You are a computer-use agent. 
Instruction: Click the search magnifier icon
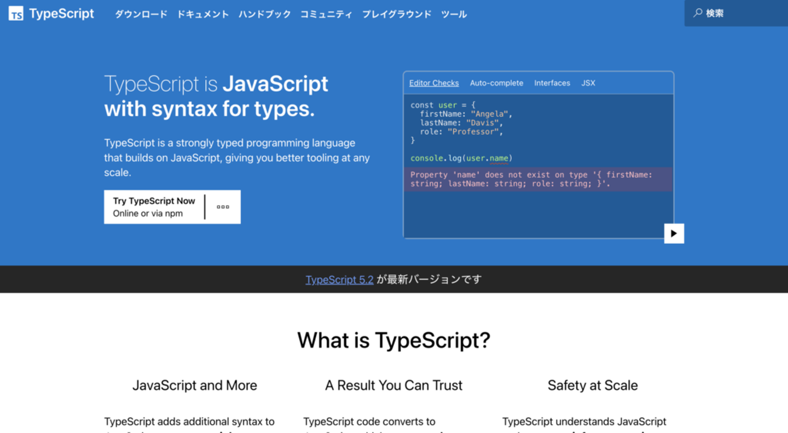698,13
